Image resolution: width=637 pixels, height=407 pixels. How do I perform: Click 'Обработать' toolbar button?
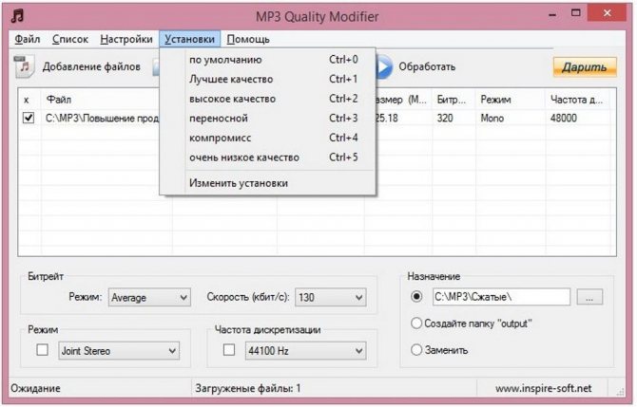click(427, 67)
